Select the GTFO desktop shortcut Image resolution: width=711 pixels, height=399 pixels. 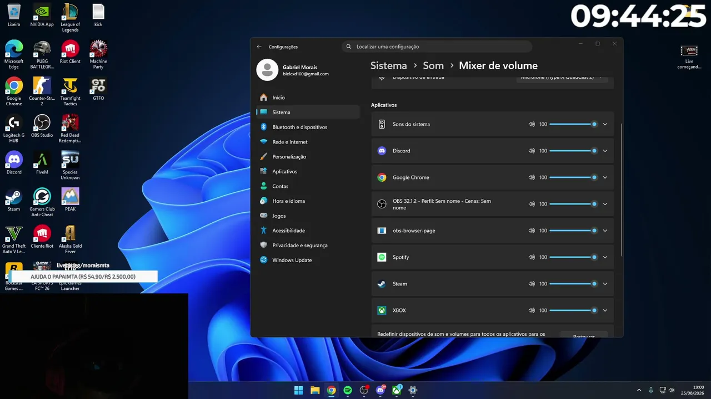pos(98,89)
